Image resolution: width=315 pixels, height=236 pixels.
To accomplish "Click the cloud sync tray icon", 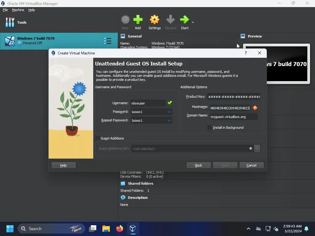I will tap(258, 229).
